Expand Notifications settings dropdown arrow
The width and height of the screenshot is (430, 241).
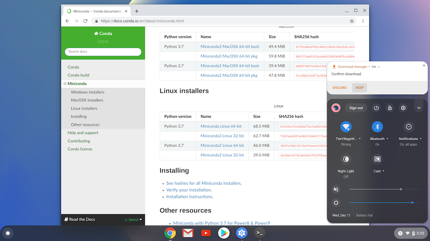click(x=421, y=139)
